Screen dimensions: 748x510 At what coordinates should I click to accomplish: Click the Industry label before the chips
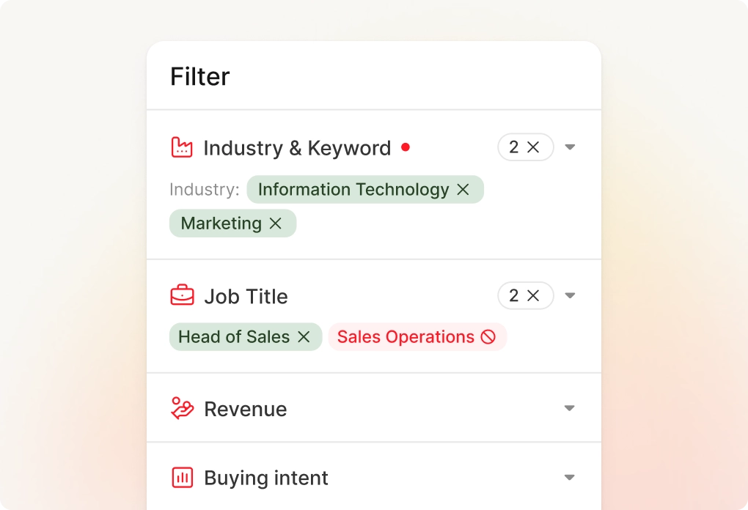click(205, 189)
